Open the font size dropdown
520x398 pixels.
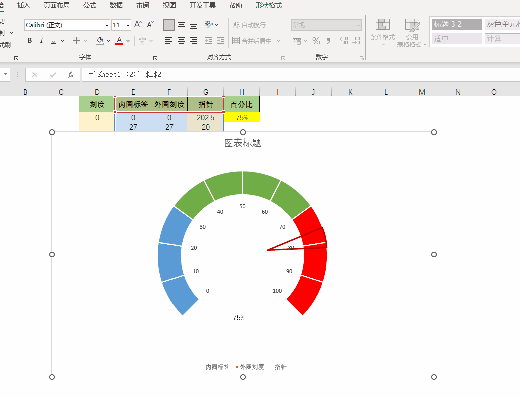click(x=128, y=25)
